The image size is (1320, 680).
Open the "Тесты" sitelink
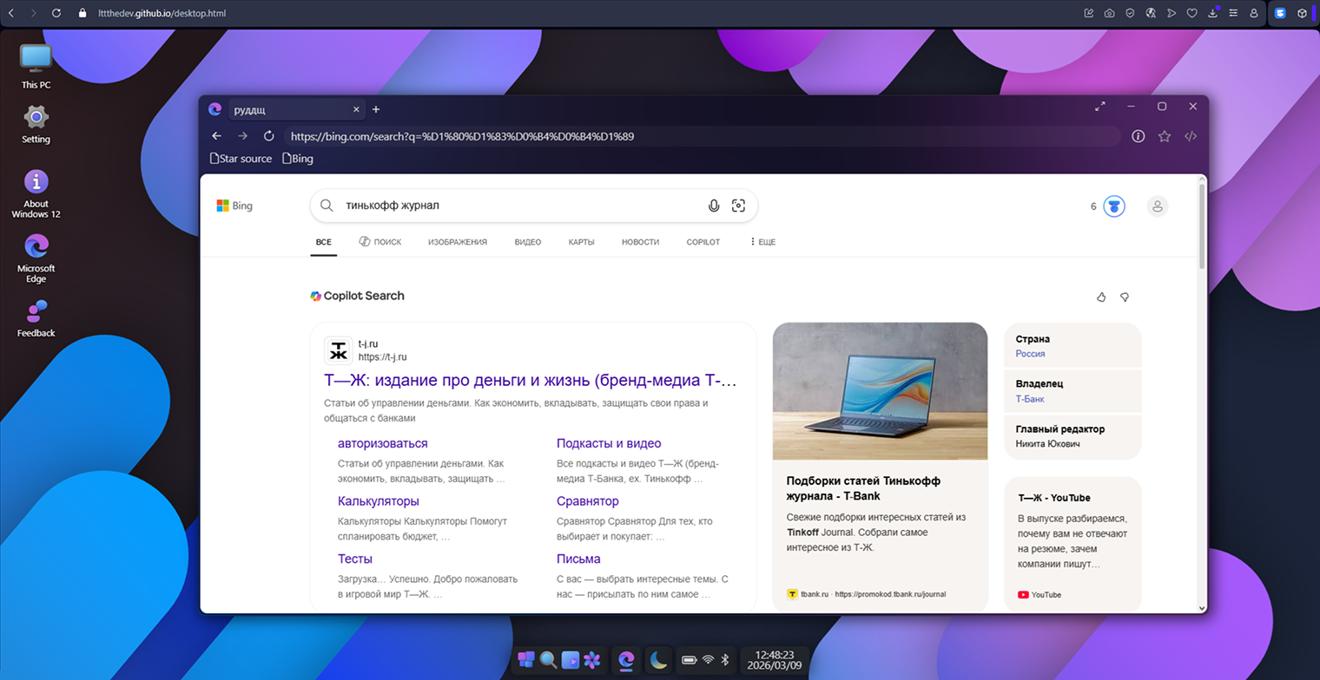coord(355,559)
